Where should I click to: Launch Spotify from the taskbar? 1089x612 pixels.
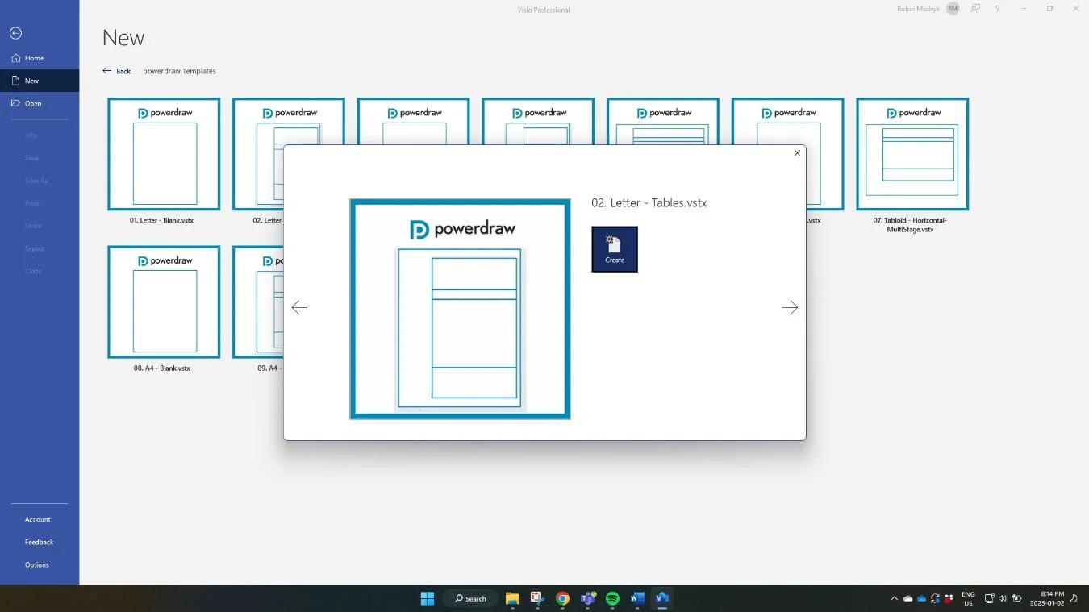point(611,599)
